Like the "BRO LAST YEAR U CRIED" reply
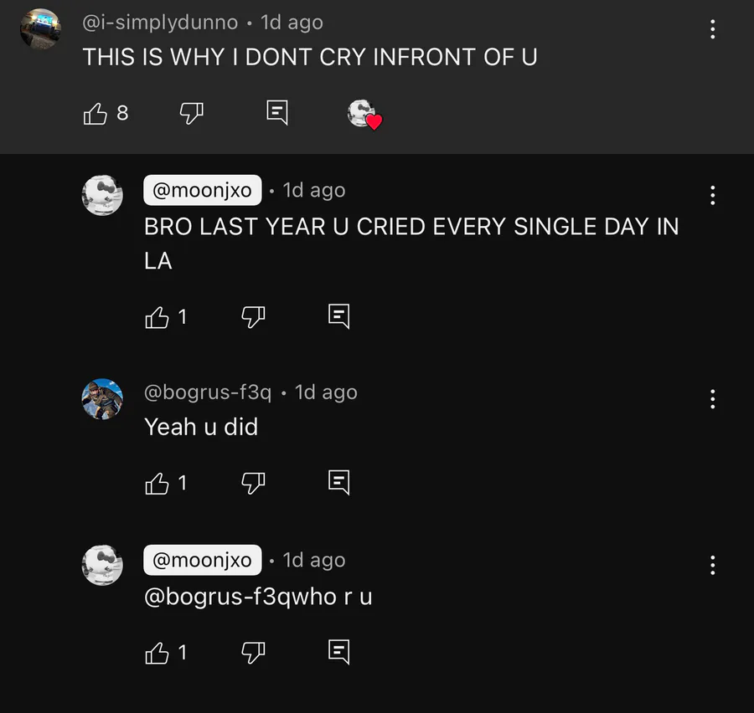Viewport: 754px width, 713px height. point(157,317)
